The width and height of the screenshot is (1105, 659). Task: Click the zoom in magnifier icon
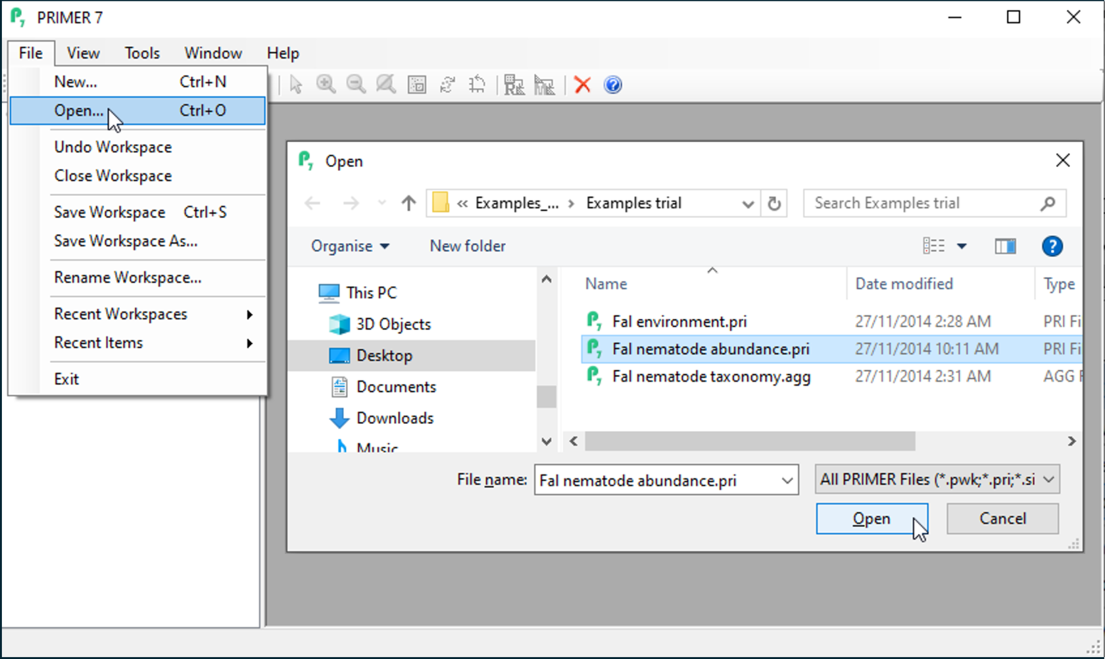tap(326, 85)
